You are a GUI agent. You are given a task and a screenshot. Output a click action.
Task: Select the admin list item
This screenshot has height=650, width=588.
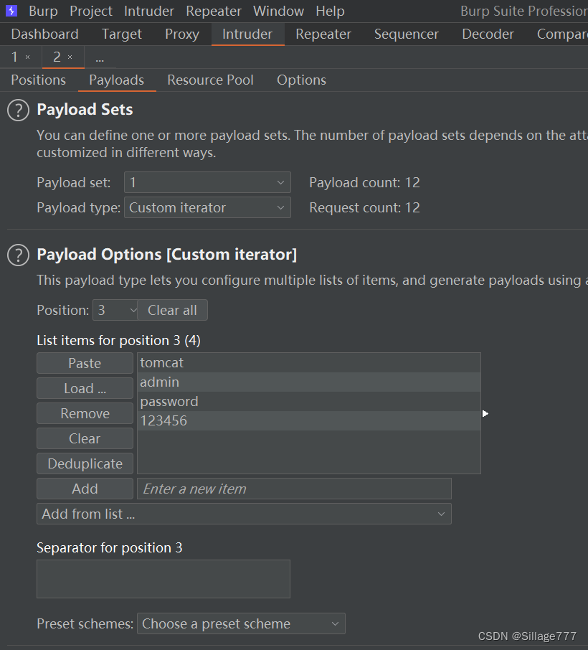click(x=309, y=382)
